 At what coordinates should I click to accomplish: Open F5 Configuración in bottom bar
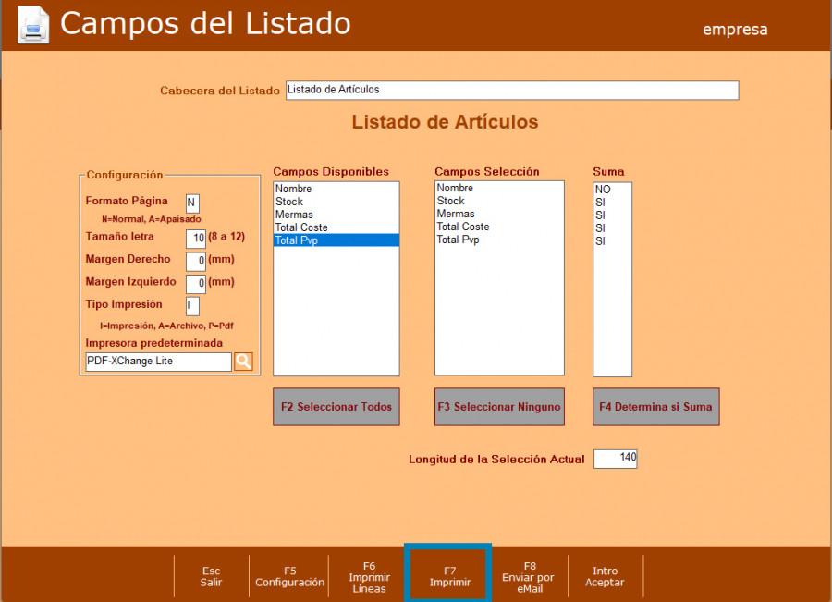[289, 577]
